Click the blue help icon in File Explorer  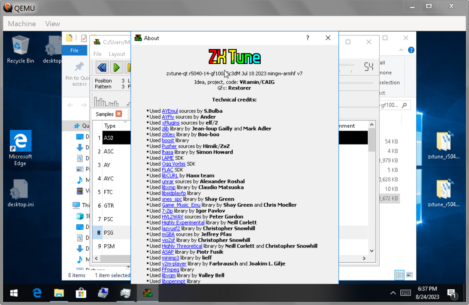(411, 50)
